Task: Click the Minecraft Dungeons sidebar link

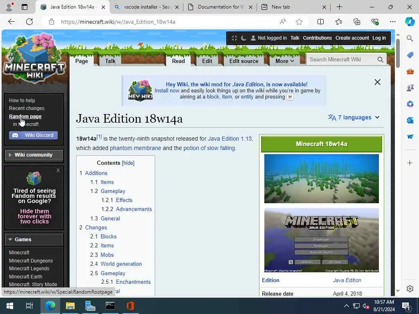Action: [x=31, y=260]
